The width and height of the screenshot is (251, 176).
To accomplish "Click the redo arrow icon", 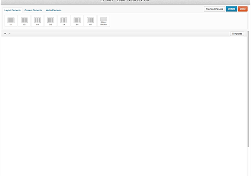I will coord(10,33).
